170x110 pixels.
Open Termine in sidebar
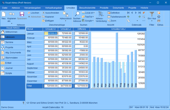pyautogui.click(x=13, y=42)
